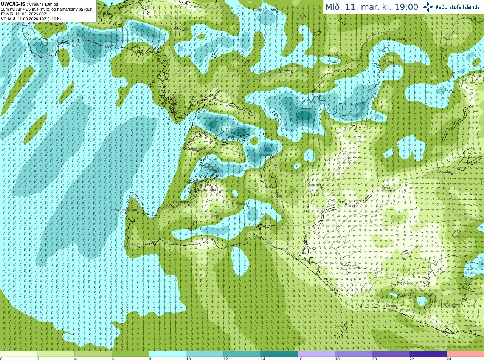The height and width of the screenshot is (362, 484).
Task: Click the Kjalarnes station label
Action: (x=206, y=167)
